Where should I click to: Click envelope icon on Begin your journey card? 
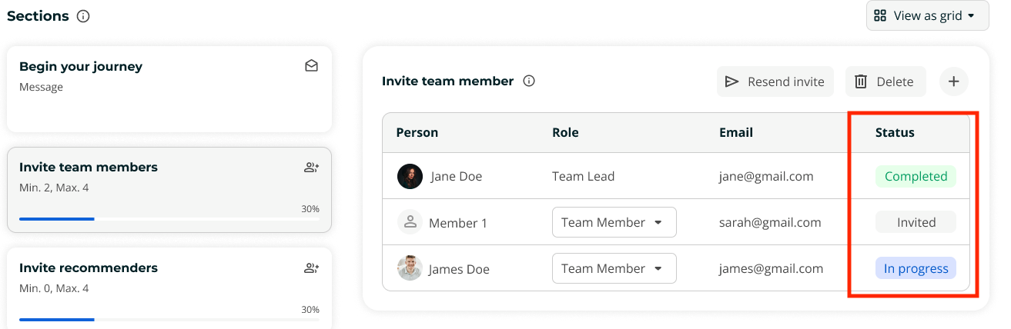311,67
